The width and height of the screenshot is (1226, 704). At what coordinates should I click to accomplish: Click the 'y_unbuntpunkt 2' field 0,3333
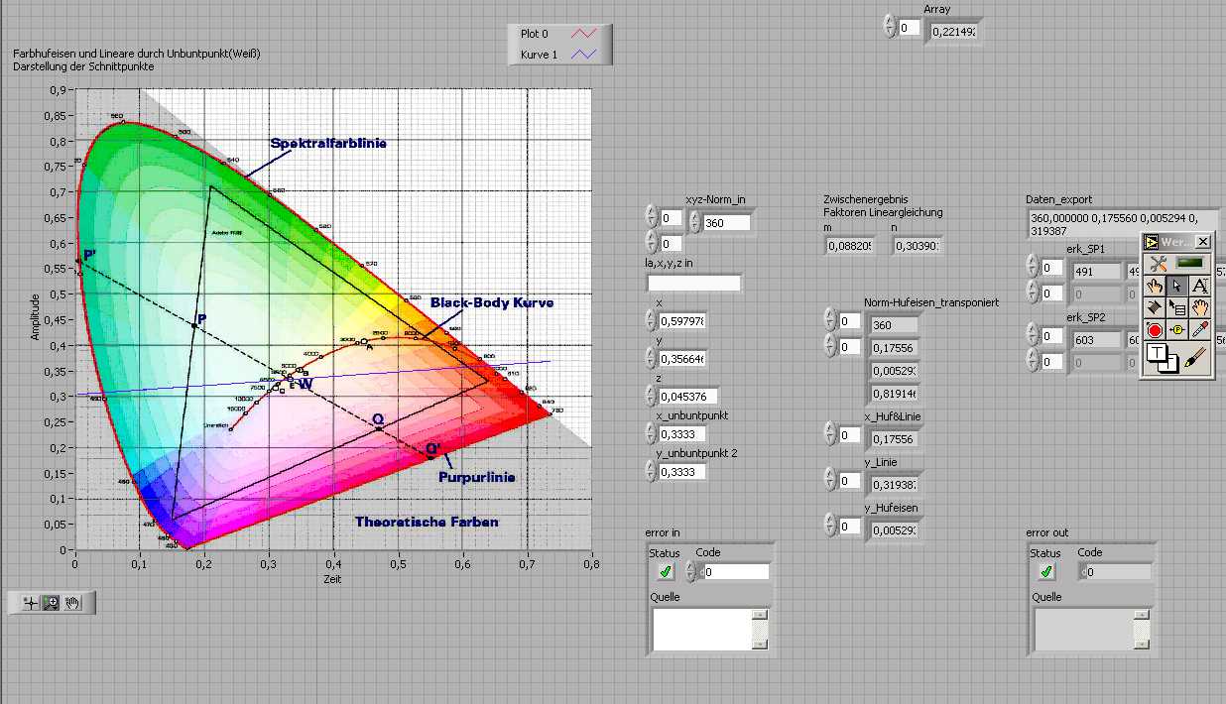click(682, 472)
